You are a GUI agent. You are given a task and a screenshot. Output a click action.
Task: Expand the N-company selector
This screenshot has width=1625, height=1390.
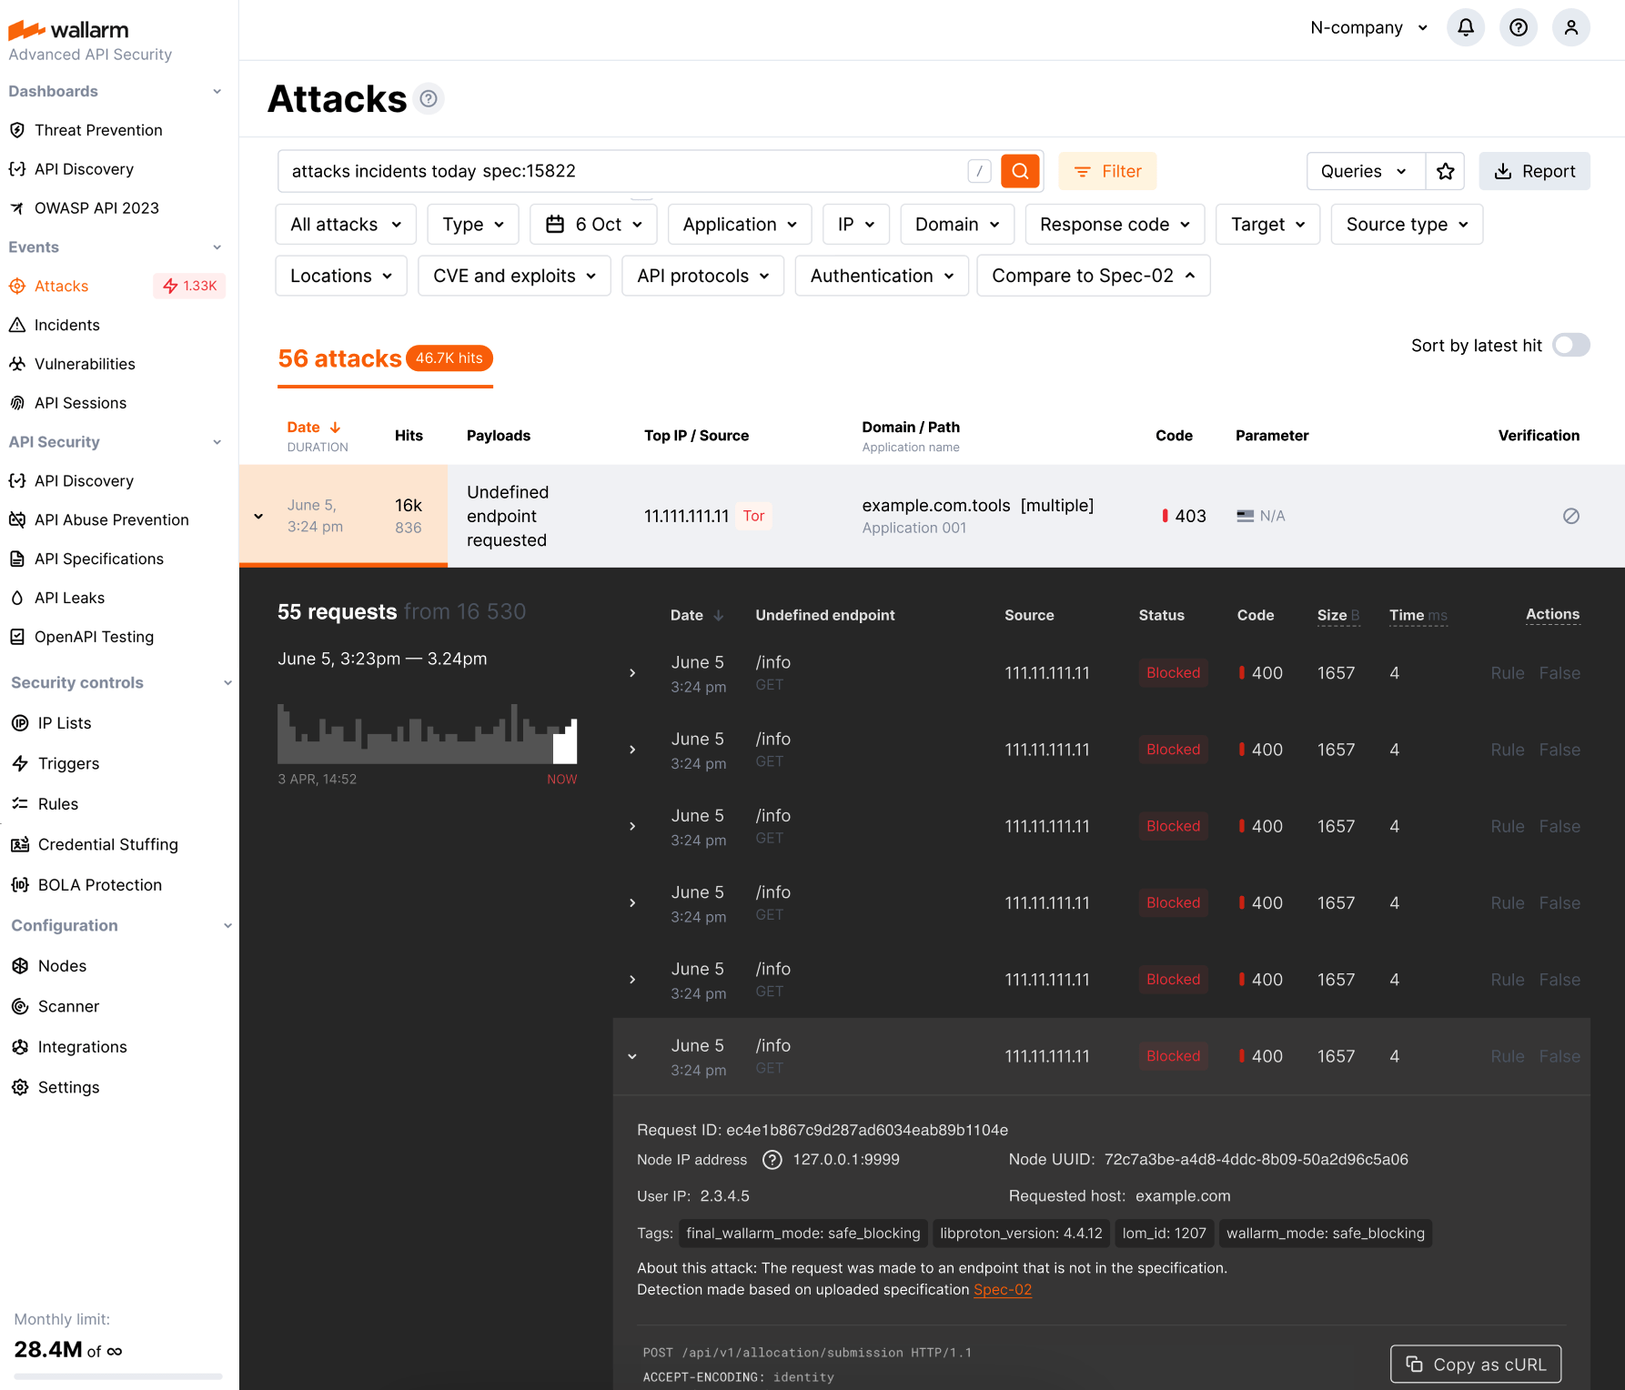click(1368, 27)
